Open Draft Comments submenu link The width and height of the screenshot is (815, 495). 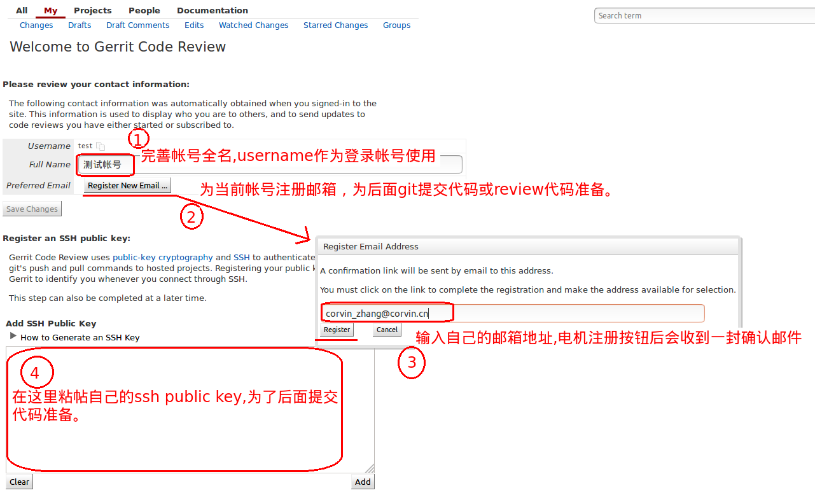[x=137, y=25]
